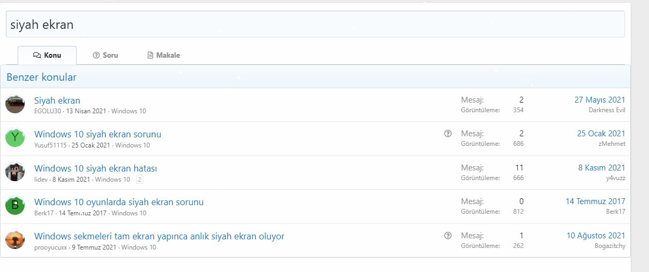
Task: Click the title field containing "siyah ekran"
Action: (315, 25)
